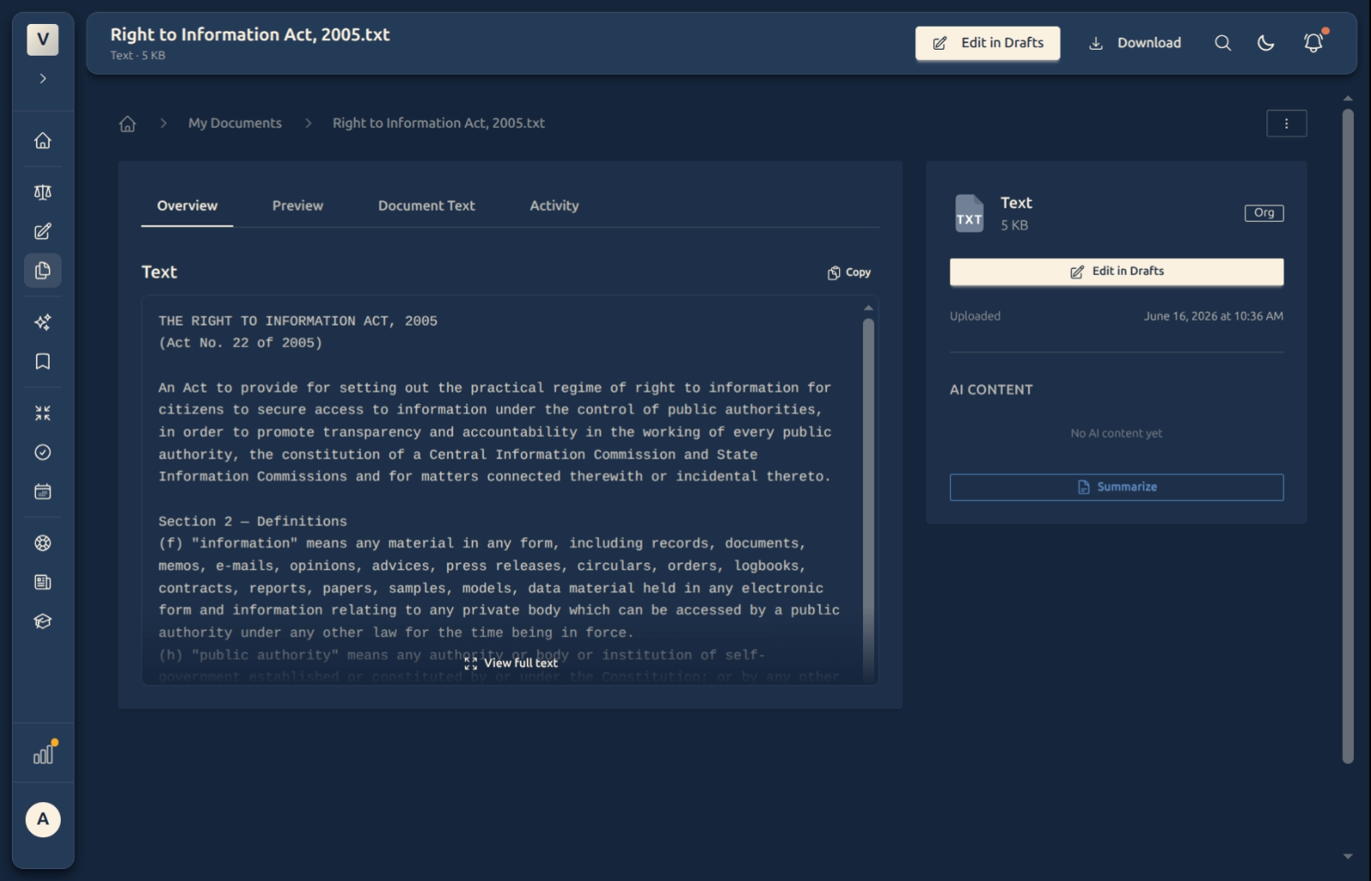Viewport: 1371px width, 881px height.
Task: Click the collapse arrows sidebar icon
Action: [x=43, y=413]
